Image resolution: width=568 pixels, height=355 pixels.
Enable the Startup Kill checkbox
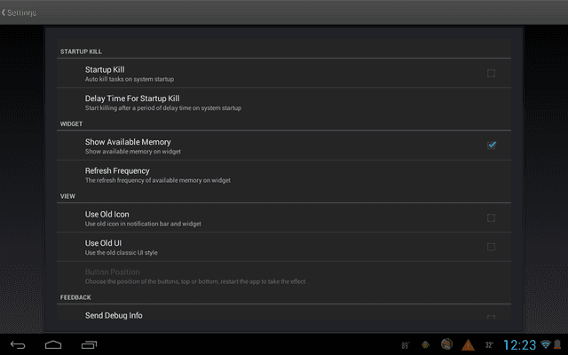[491, 73]
